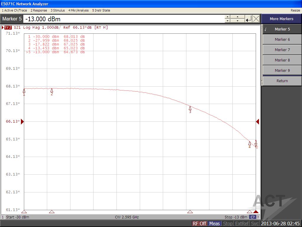The height and width of the screenshot is (227, 302).
Task: Enable Marker 9 softkey
Action: click(x=282, y=70)
